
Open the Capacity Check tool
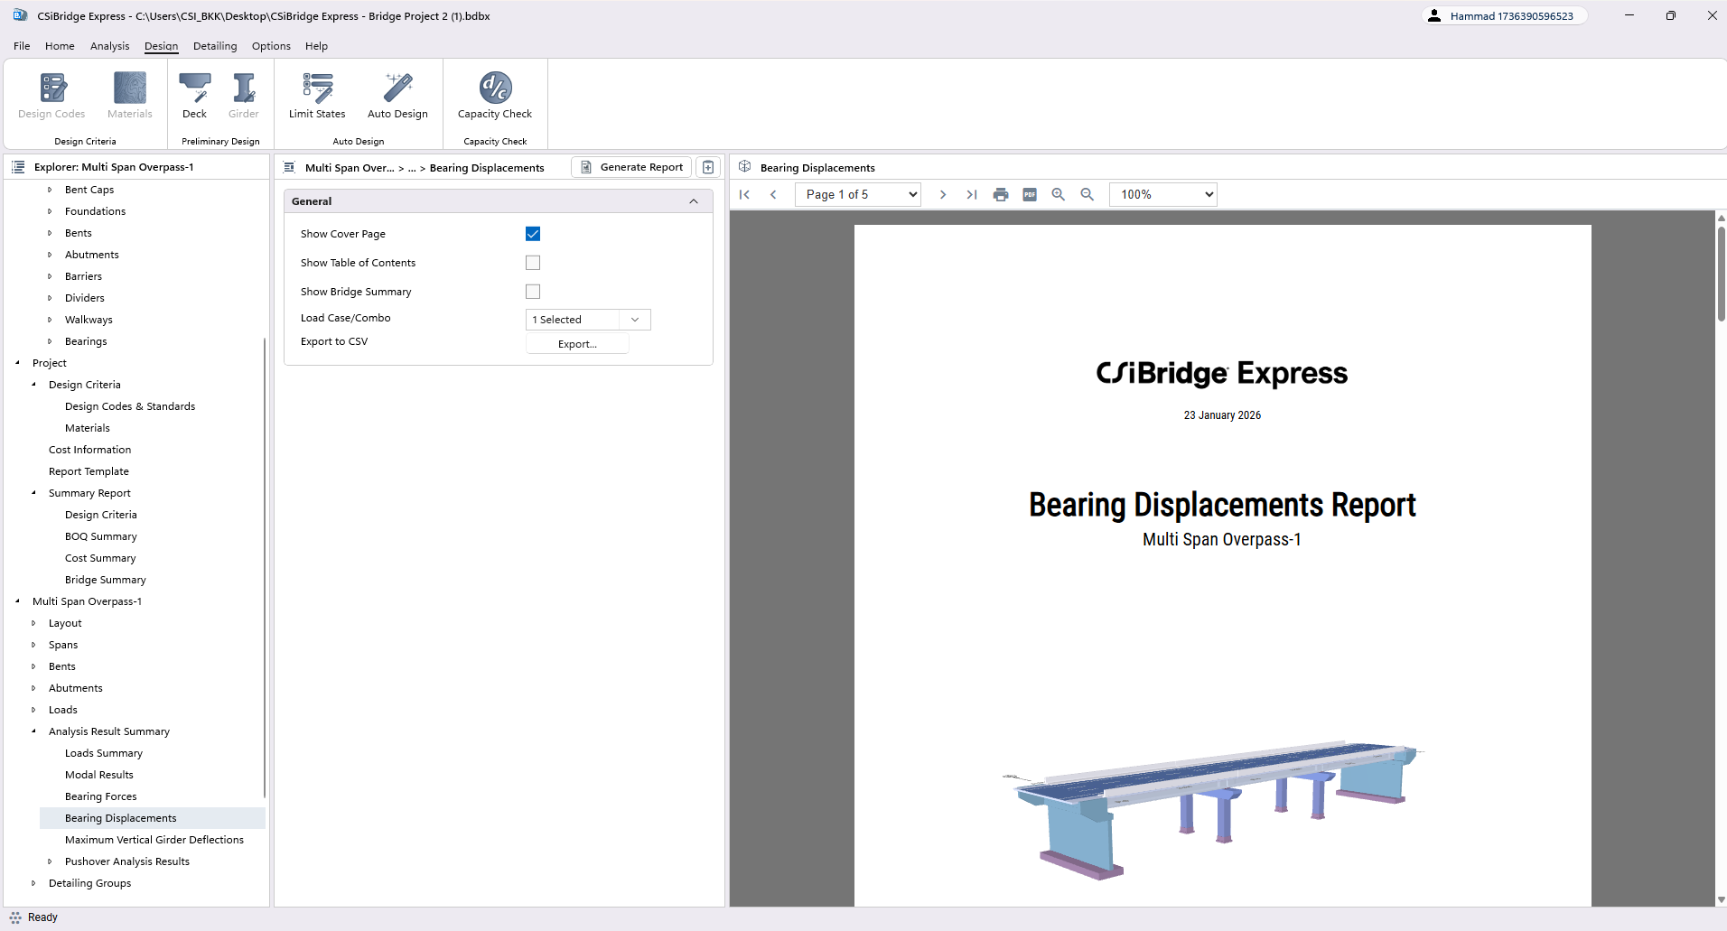click(494, 95)
